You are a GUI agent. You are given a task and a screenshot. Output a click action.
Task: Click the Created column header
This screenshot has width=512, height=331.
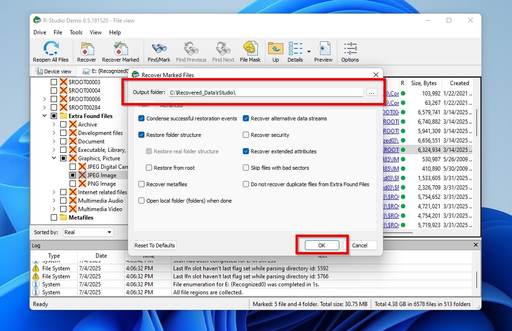[459, 83]
